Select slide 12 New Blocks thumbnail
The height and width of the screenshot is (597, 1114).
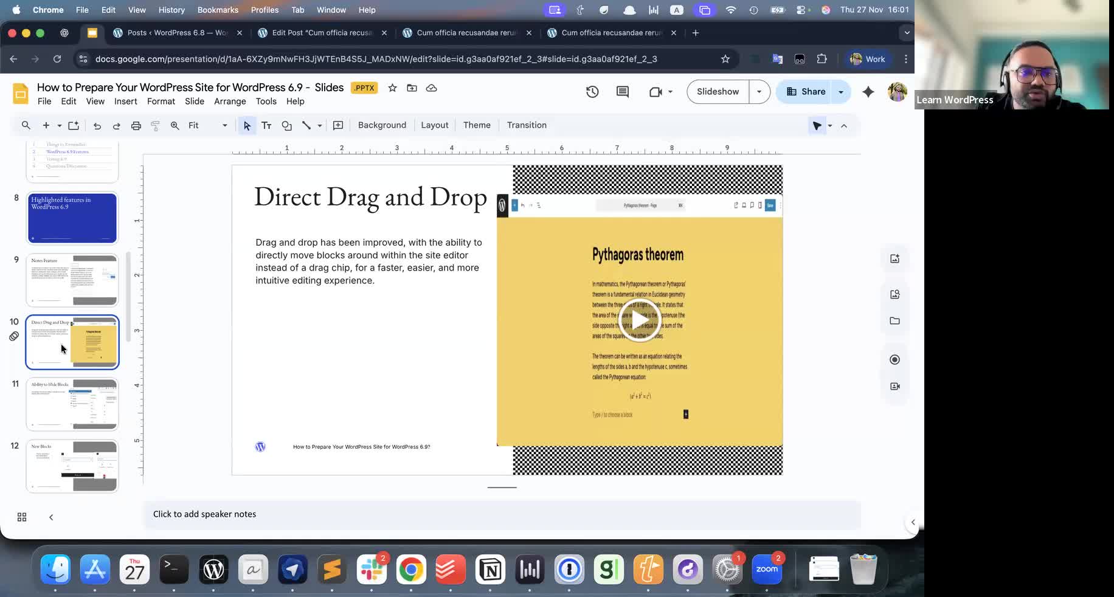72,466
